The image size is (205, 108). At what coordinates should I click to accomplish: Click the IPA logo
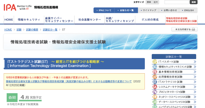coord(10,7)
